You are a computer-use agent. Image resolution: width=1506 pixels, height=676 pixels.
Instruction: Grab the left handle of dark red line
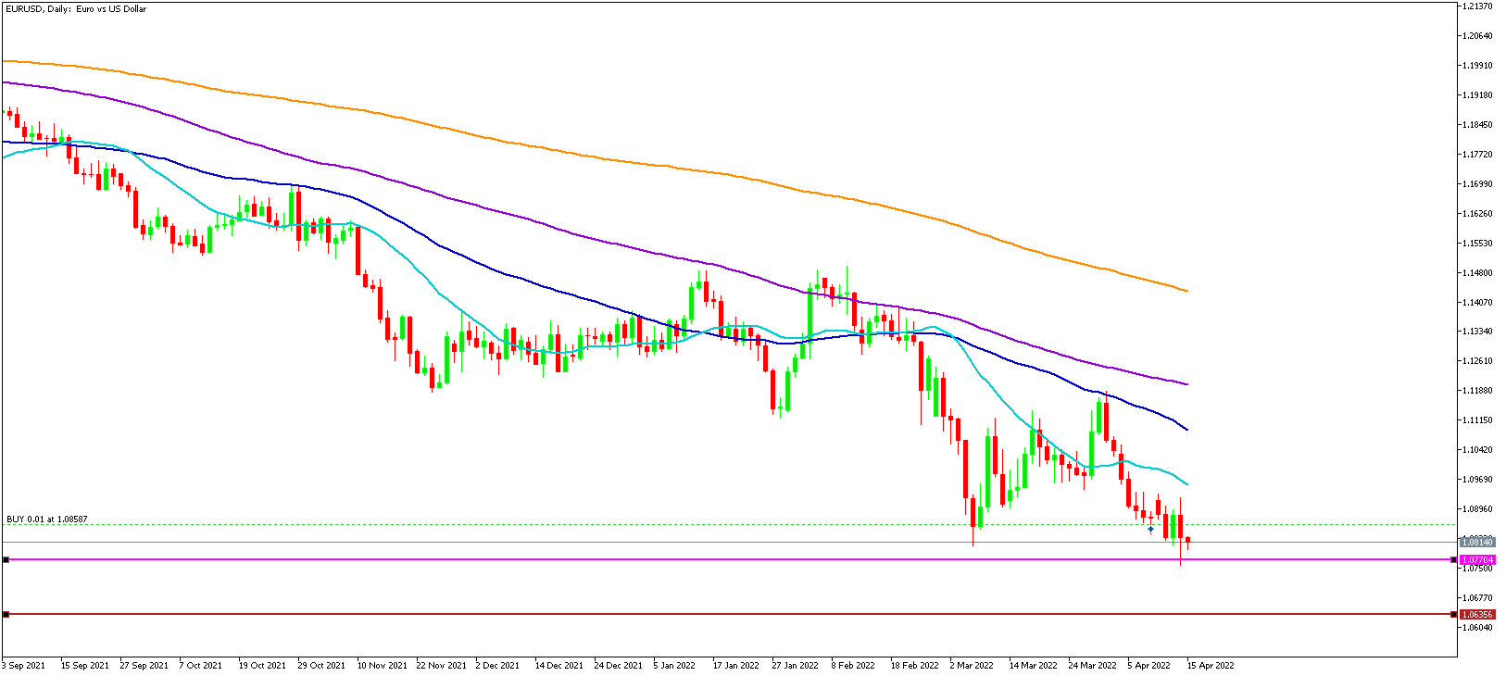tap(6, 614)
